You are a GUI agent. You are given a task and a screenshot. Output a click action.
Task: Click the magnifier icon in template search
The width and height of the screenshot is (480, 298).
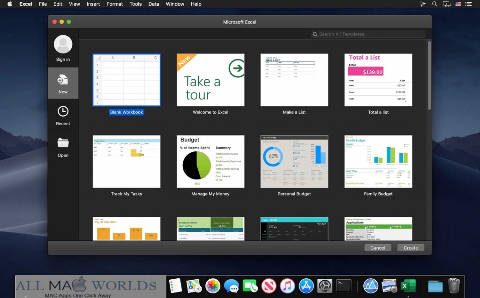tap(315, 34)
